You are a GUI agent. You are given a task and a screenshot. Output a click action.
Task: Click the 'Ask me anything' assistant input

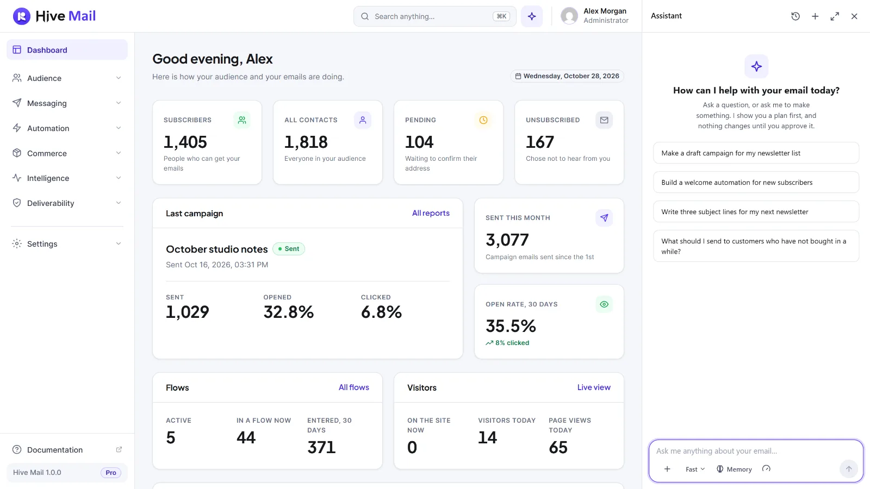click(756, 451)
